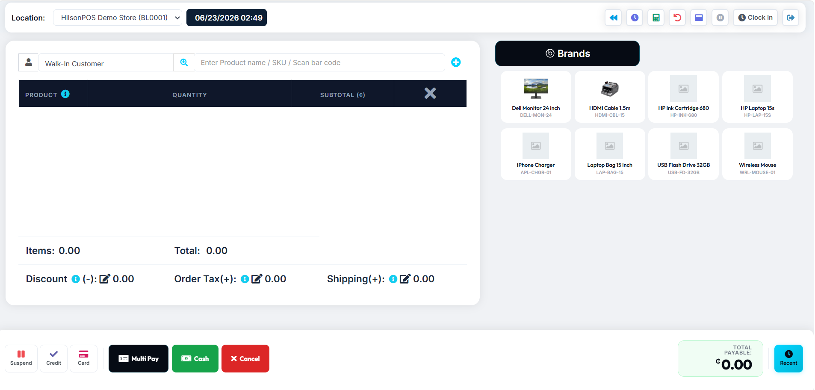The width and height of the screenshot is (815, 390).
Task: Add HDMI Cable 1.5m product
Action: pyautogui.click(x=610, y=97)
